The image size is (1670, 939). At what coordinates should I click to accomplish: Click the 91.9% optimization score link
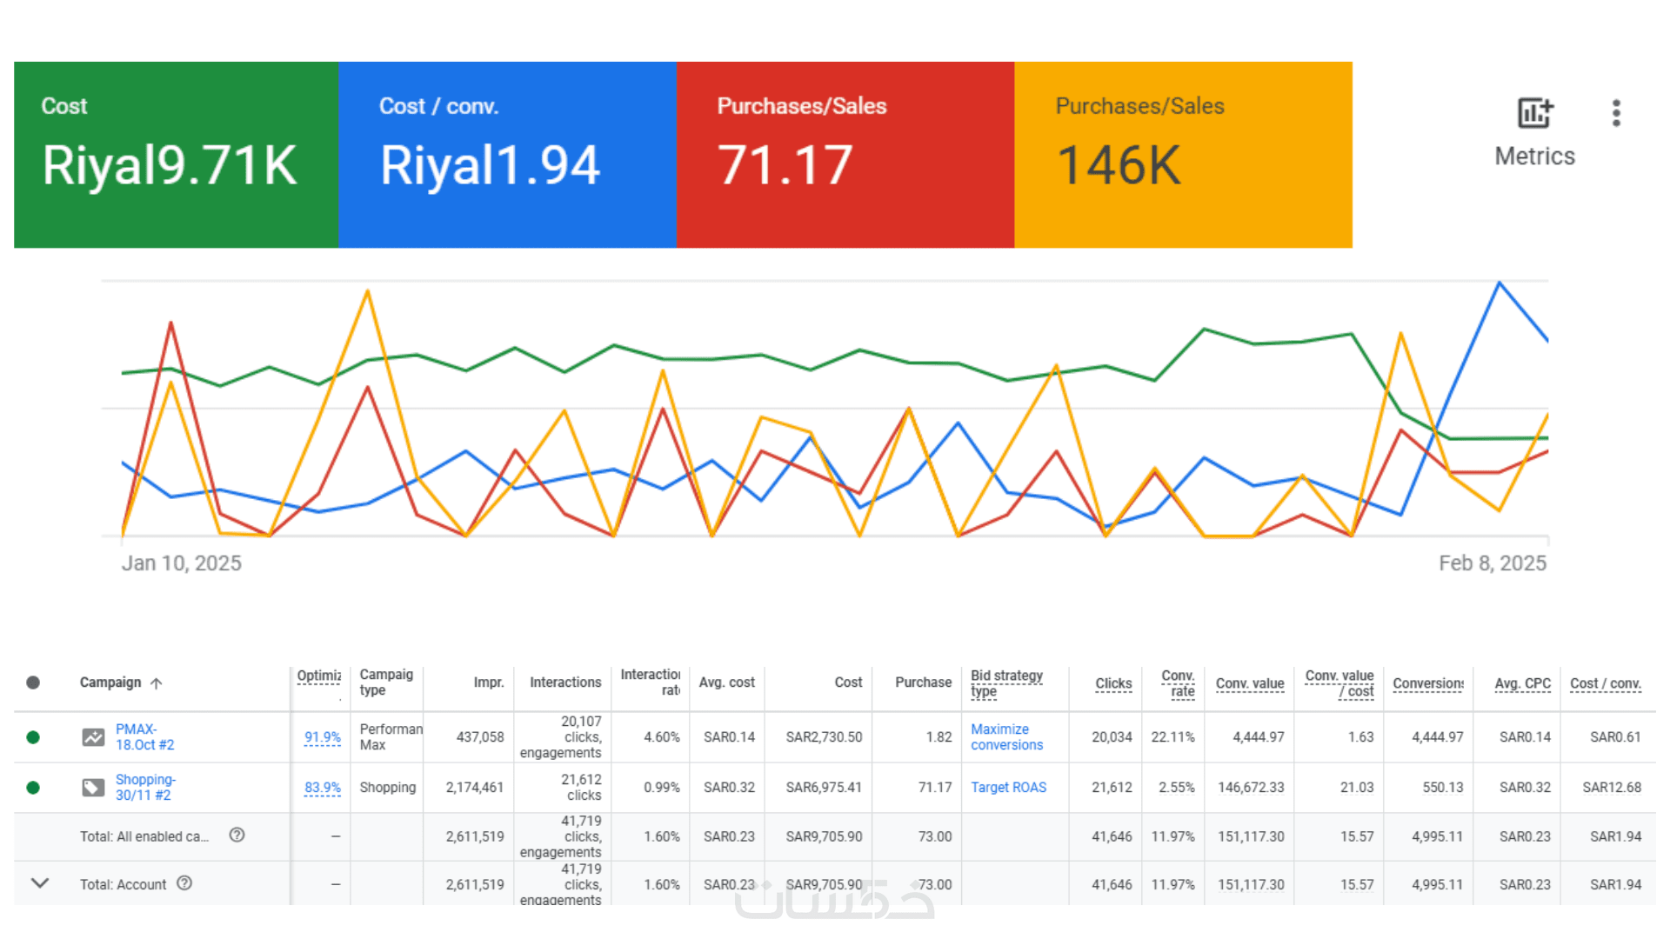pos(322,737)
